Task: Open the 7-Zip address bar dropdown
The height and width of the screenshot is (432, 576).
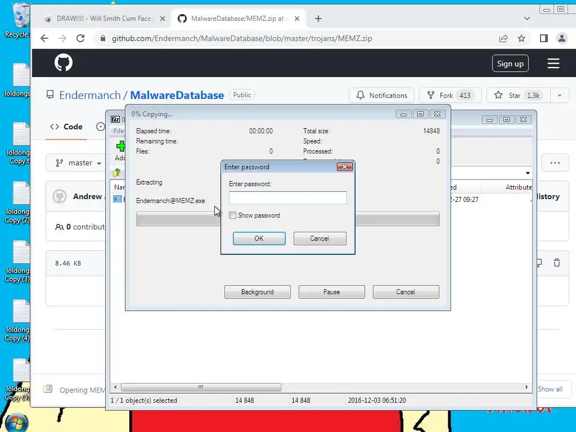Action: [x=528, y=173]
